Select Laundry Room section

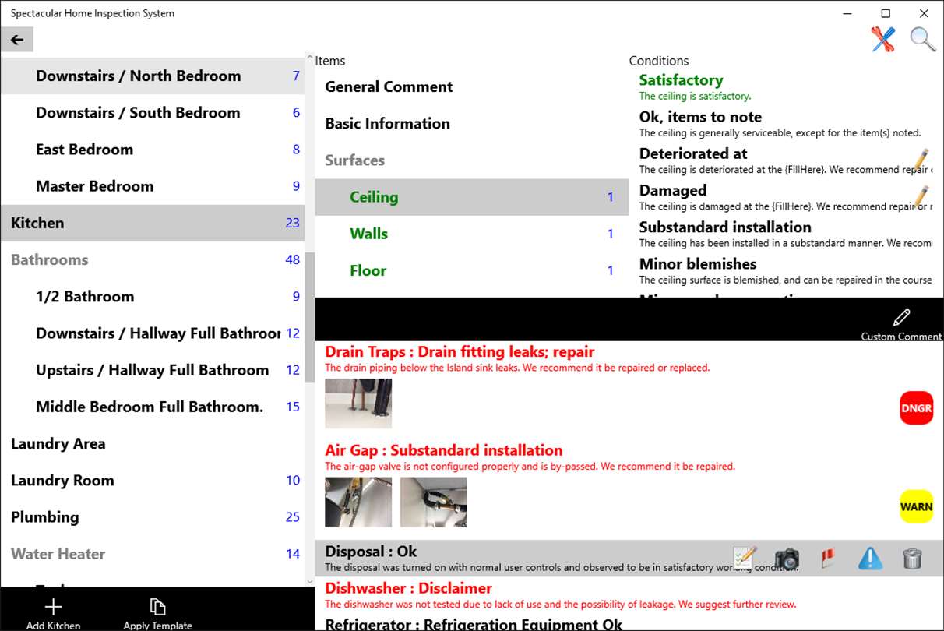pos(153,480)
